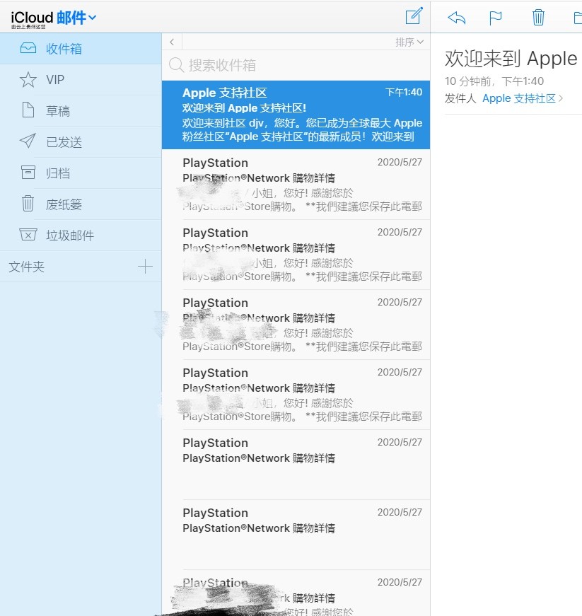Click the 文件夹 section header
Viewport: 582px width, 616px height.
[x=27, y=267]
